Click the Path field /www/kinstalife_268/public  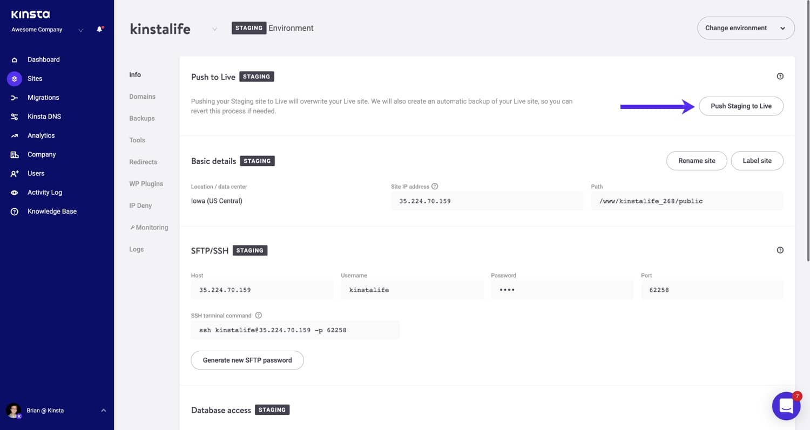(x=687, y=201)
